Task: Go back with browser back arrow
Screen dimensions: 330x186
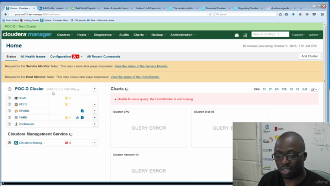Action: 6,14
